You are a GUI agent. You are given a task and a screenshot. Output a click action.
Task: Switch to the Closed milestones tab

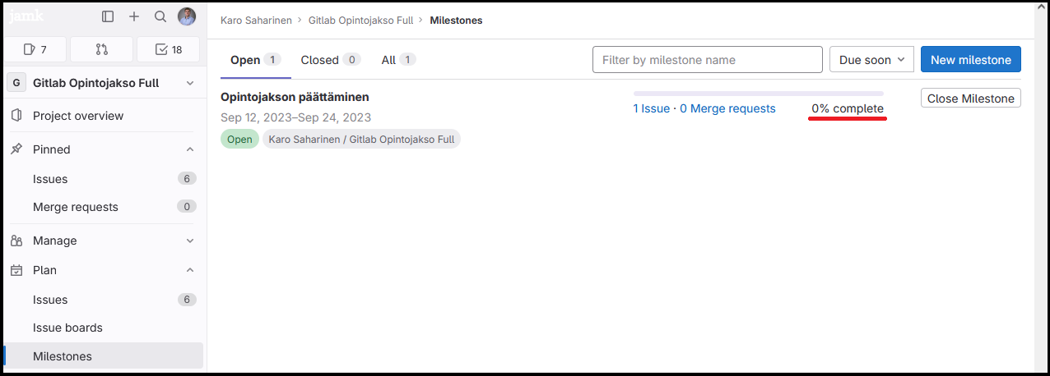pos(329,60)
